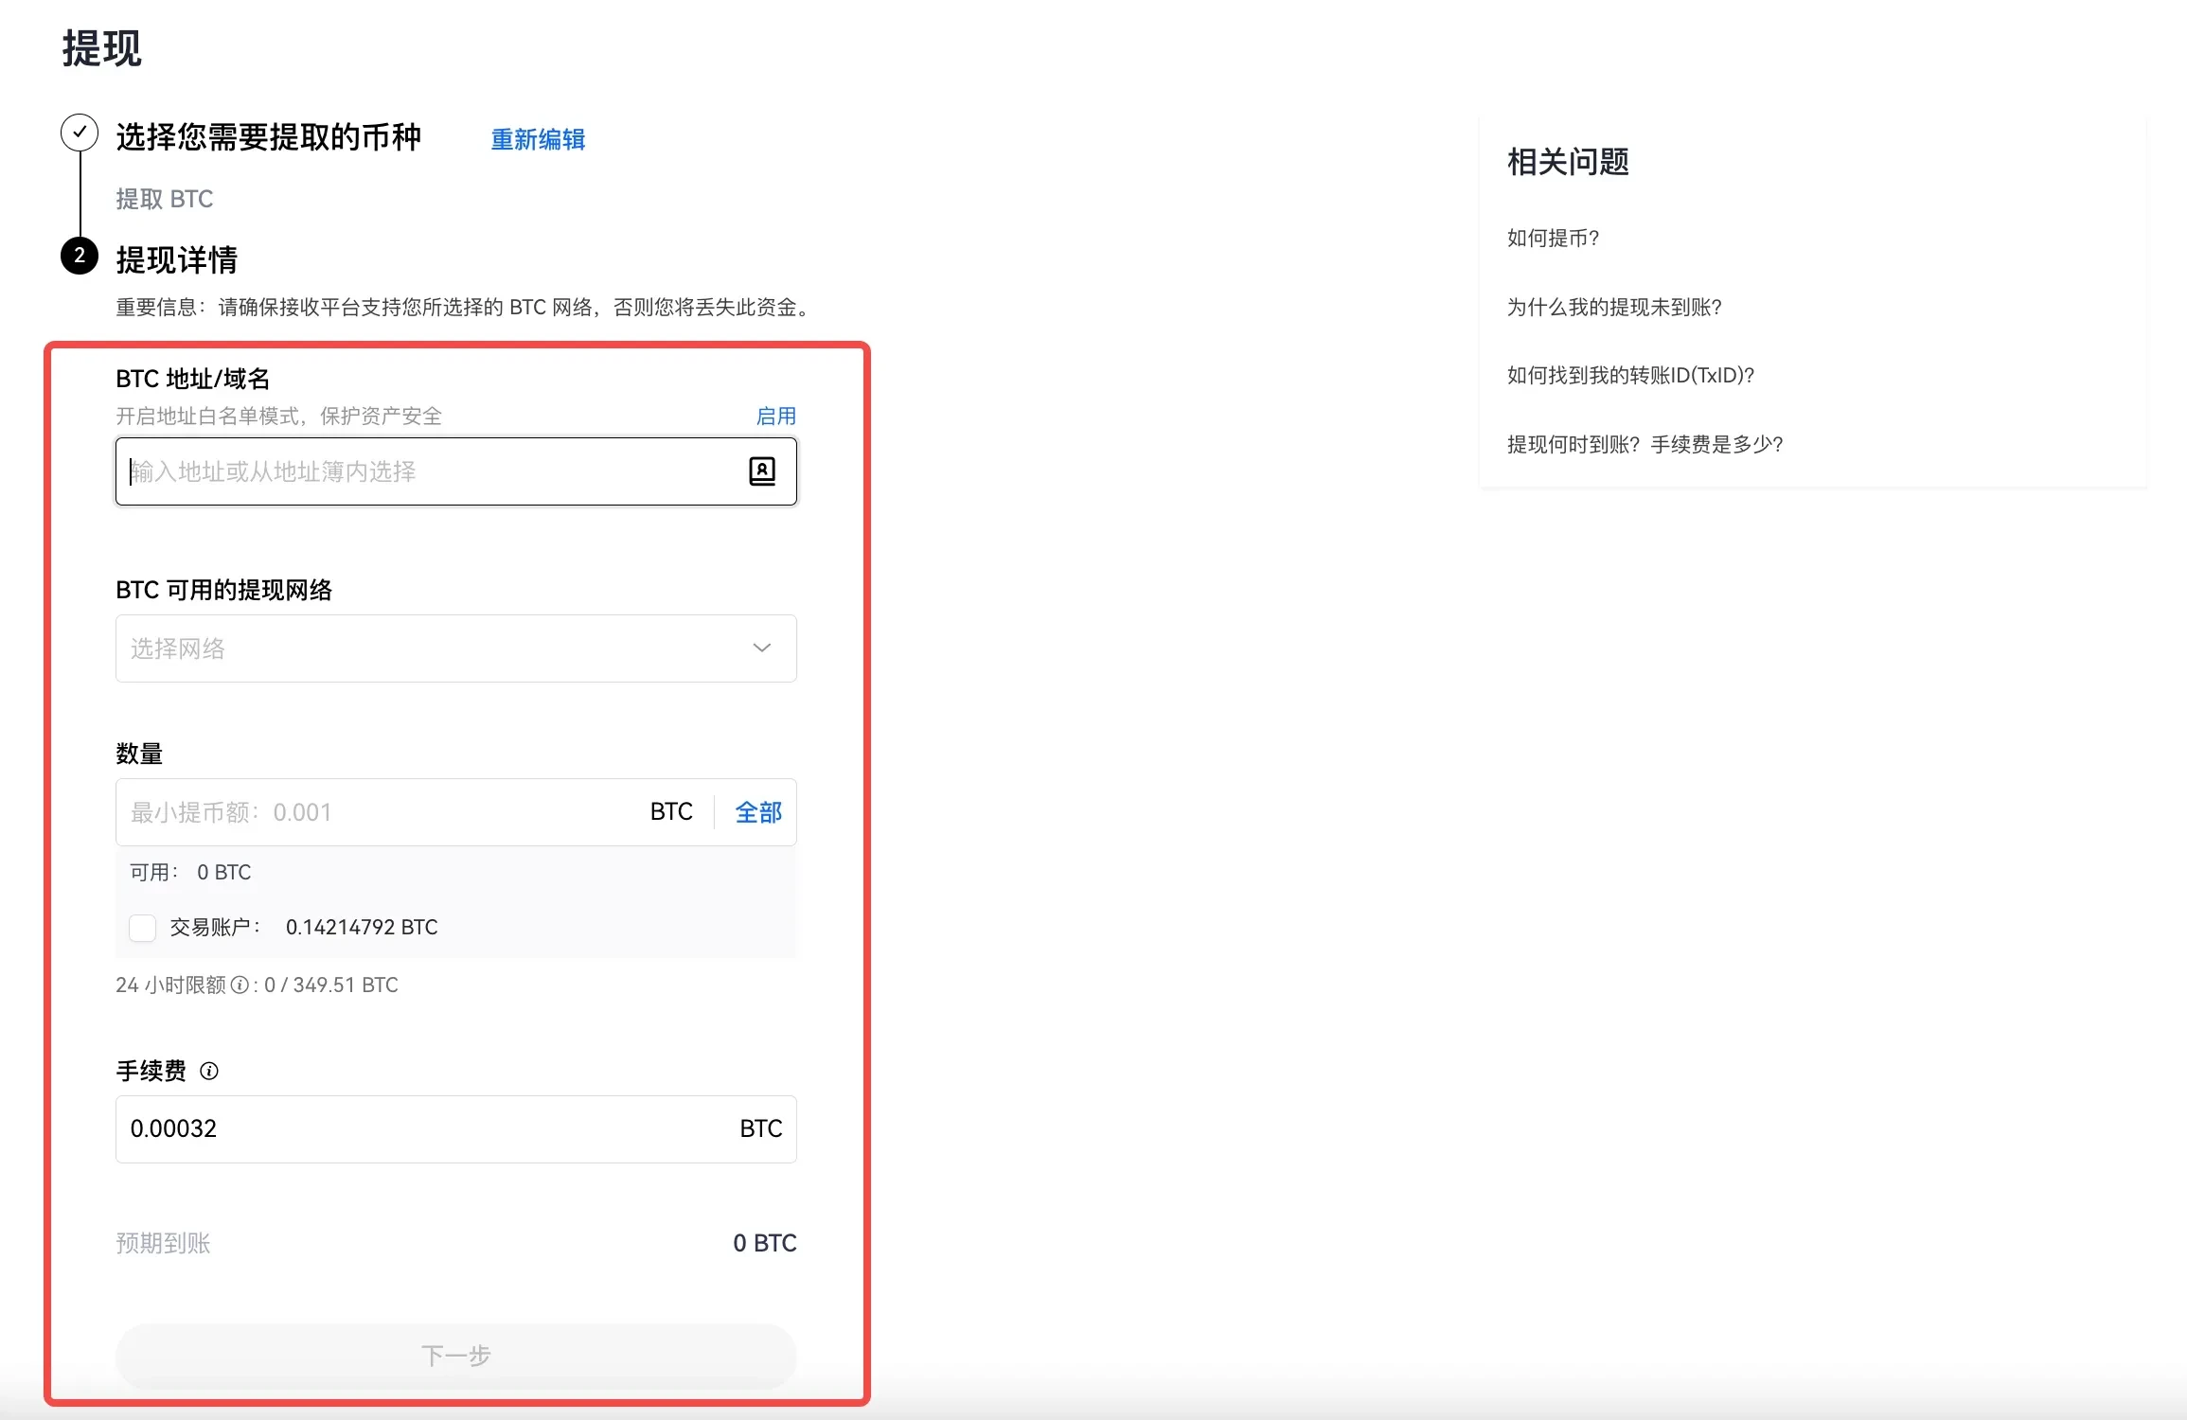The height and width of the screenshot is (1420, 2187).
Task: Open the 如何找到我的转账ID question
Action: [x=1629, y=375]
